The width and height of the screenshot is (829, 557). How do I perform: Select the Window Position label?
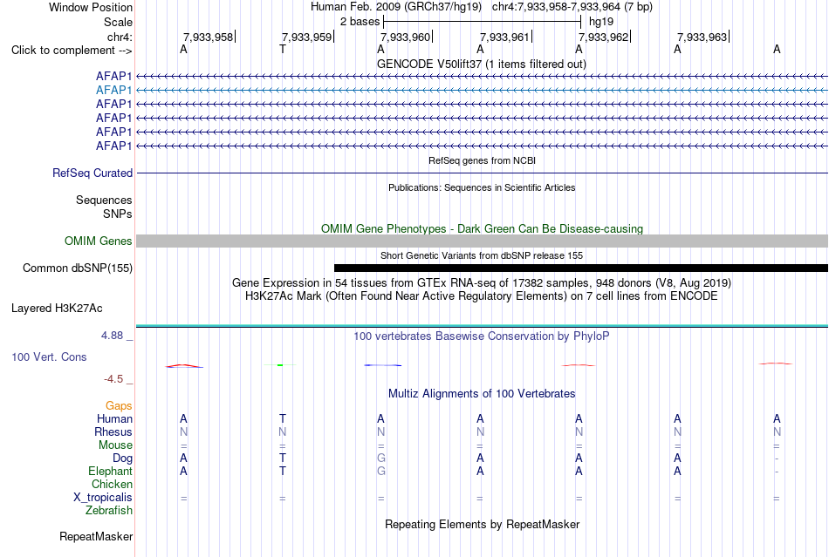[91, 7]
